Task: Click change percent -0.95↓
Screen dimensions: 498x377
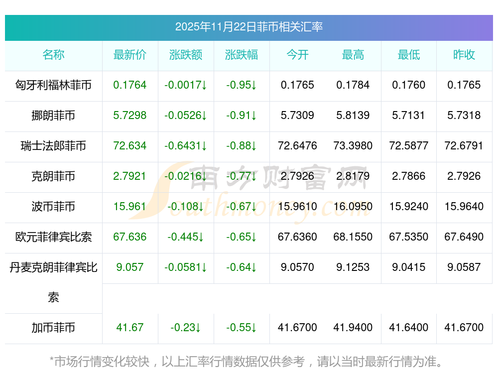Action: click(x=242, y=85)
